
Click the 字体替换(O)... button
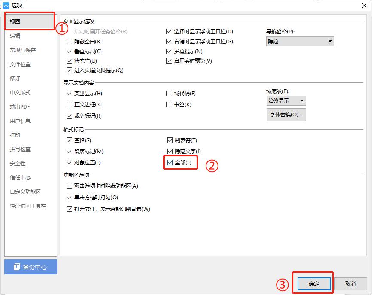tap(286, 115)
